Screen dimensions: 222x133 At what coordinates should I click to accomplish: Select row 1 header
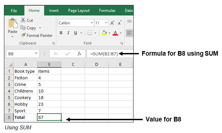point(9,71)
